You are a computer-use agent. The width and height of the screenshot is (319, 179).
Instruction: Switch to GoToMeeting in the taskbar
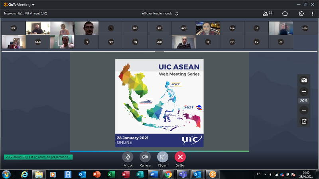click(213, 174)
